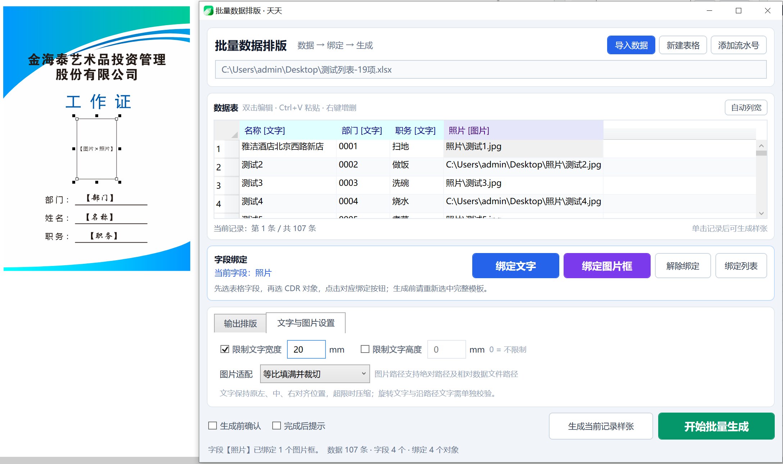
Task: Click the 导入数据 button
Action: 631,45
